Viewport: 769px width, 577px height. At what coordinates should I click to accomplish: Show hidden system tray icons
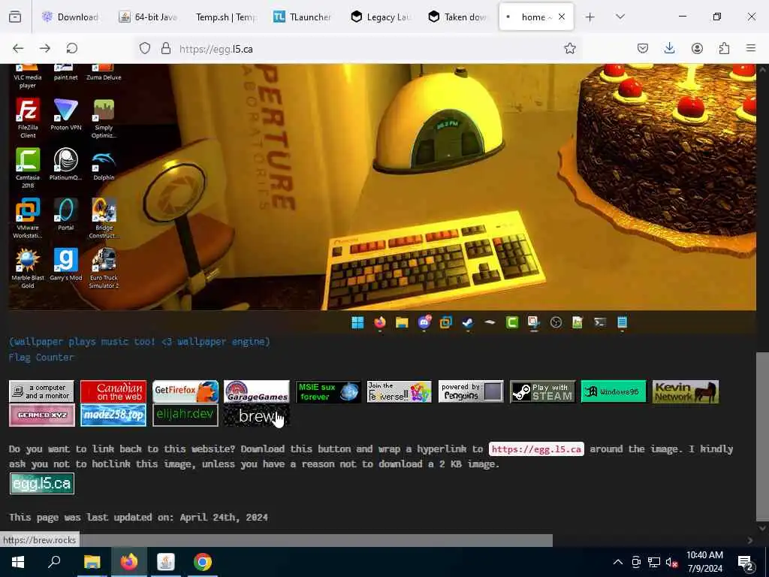point(618,562)
